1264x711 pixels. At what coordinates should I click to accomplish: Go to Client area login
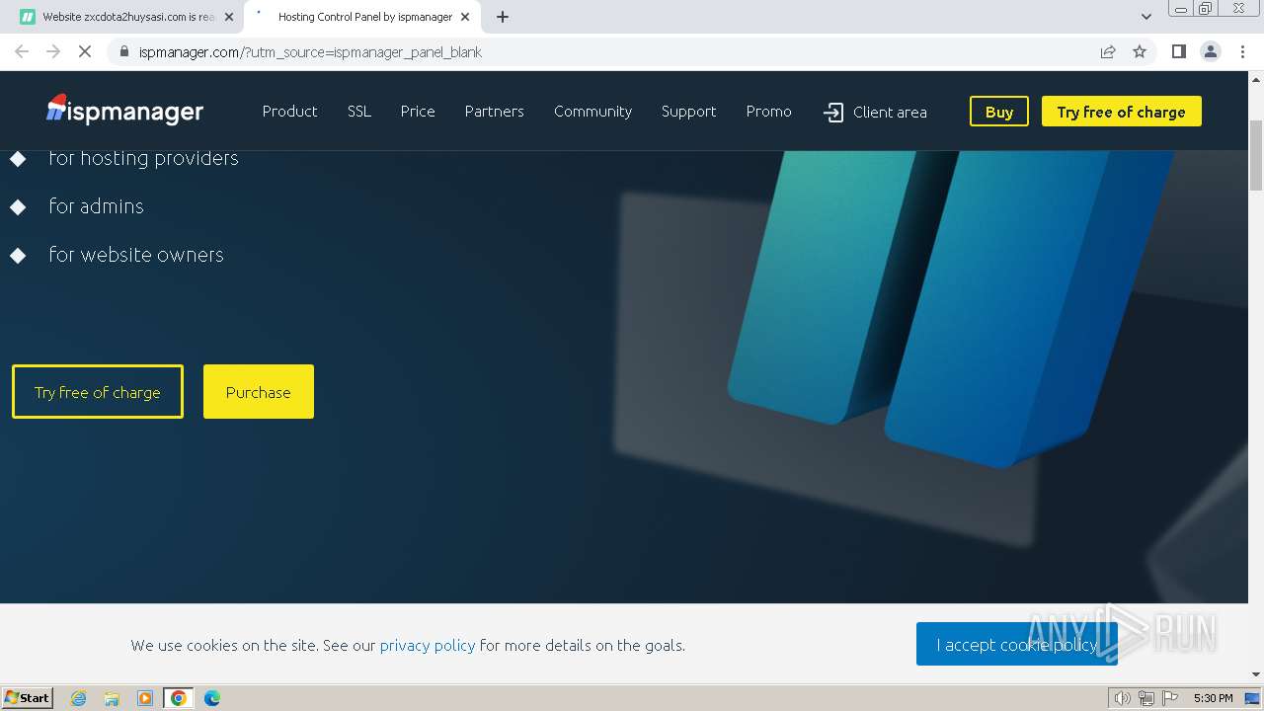(875, 112)
